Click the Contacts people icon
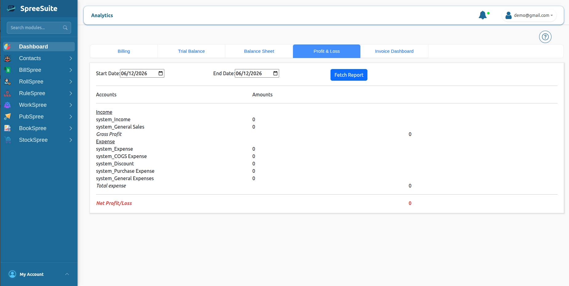The width and height of the screenshot is (569, 286). (7, 58)
